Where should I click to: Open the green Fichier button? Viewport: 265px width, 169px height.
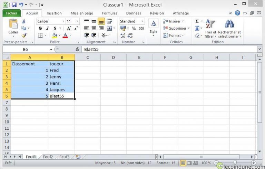tap(12, 13)
